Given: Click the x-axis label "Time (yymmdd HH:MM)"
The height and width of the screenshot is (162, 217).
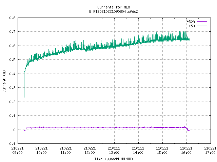Looking at the screenshot, I should point(114,159).
